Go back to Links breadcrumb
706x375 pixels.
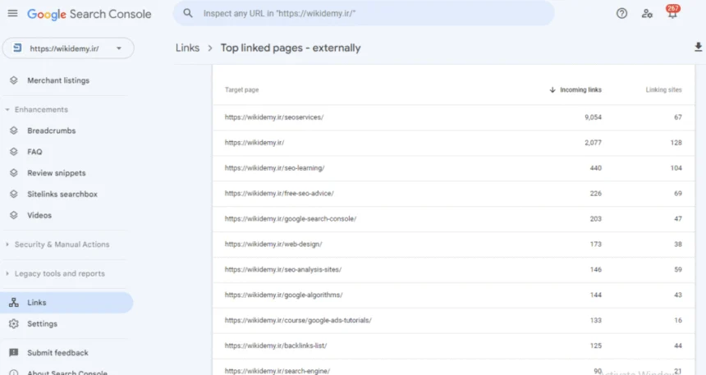[187, 48]
